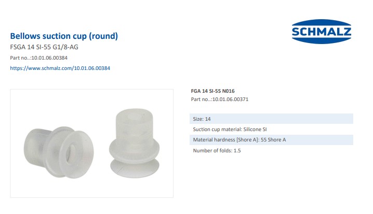Viewport: 373px width, 214px height.
Task: Select the FGA 14 SI-55 N016 heading
Action: coord(212,91)
